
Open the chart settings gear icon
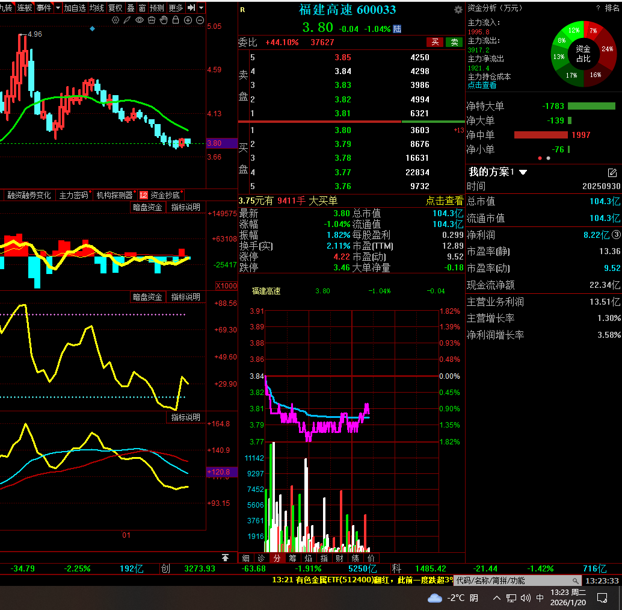tap(115, 20)
